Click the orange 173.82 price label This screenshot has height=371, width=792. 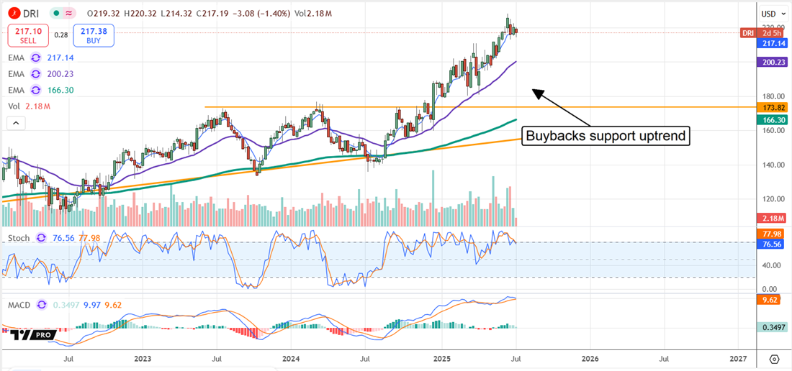(774, 107)
